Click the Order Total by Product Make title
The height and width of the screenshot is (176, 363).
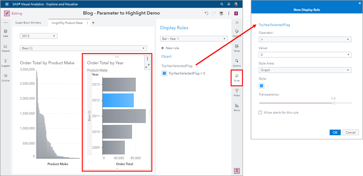[47, 63]
